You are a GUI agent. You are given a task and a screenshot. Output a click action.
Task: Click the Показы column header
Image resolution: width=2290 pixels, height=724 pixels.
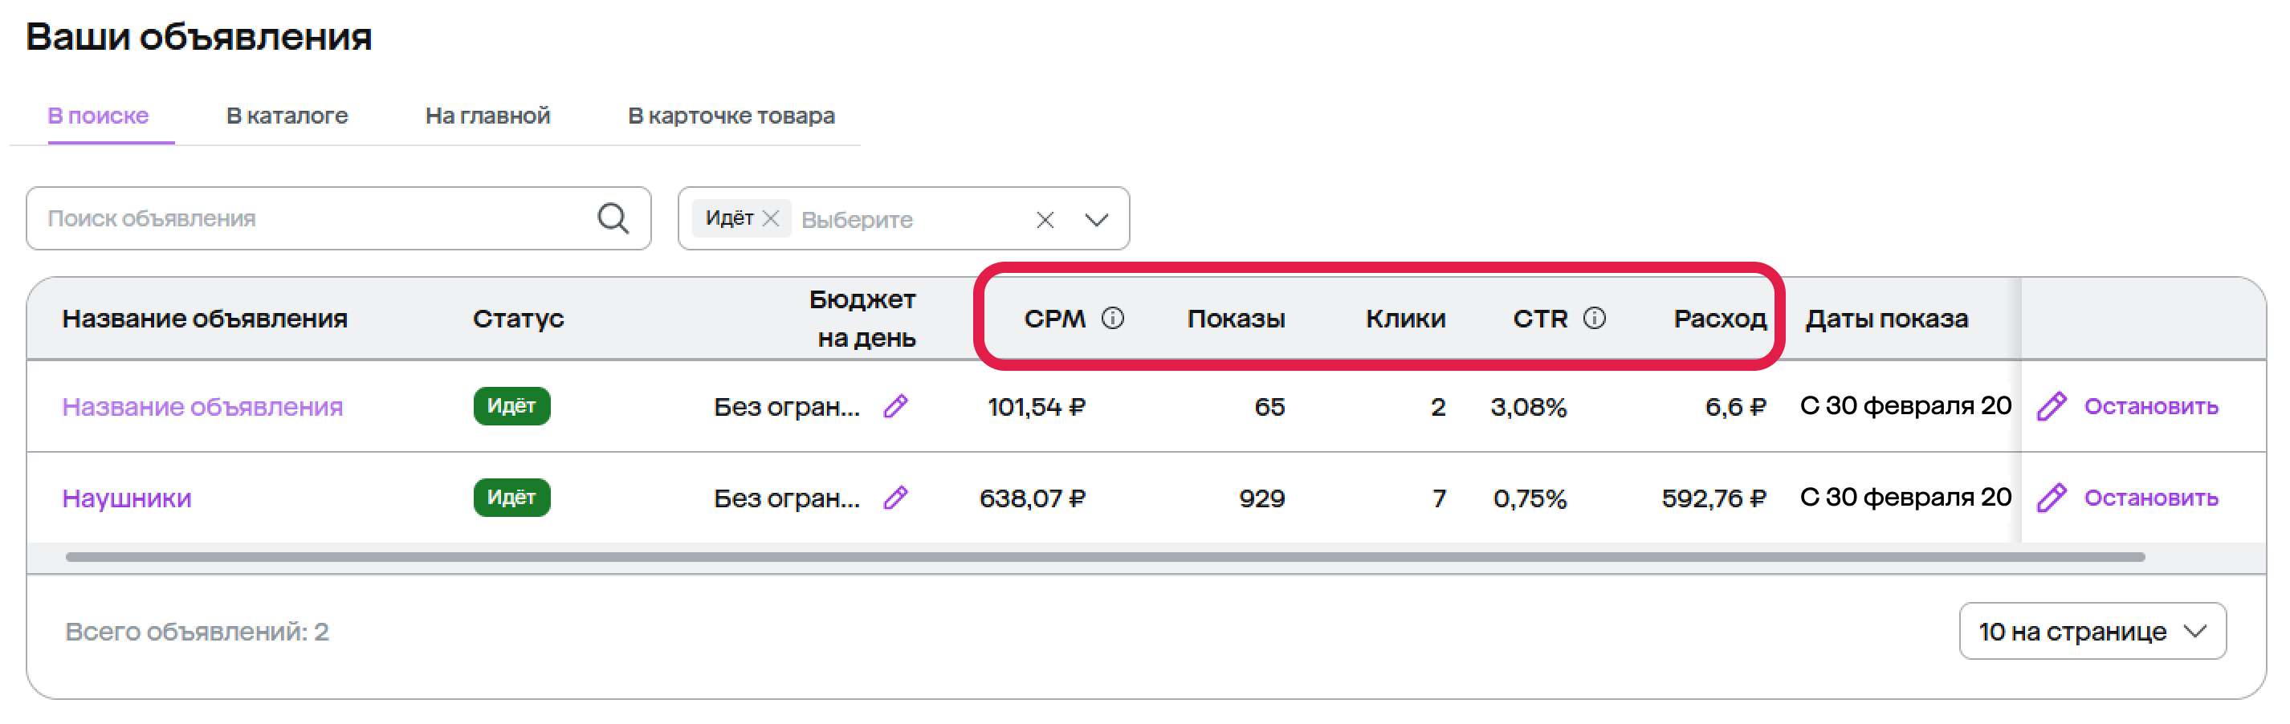[x=1236, y=319]
